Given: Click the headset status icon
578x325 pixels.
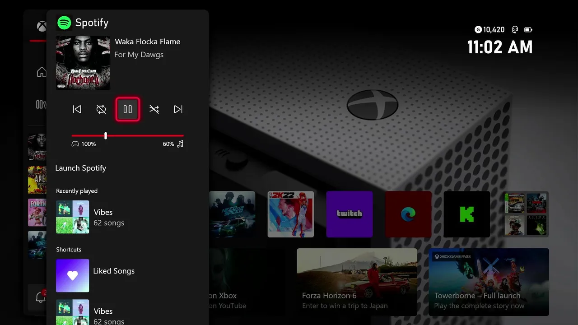Looking at the screenshot, I should (x=515, y=30).
